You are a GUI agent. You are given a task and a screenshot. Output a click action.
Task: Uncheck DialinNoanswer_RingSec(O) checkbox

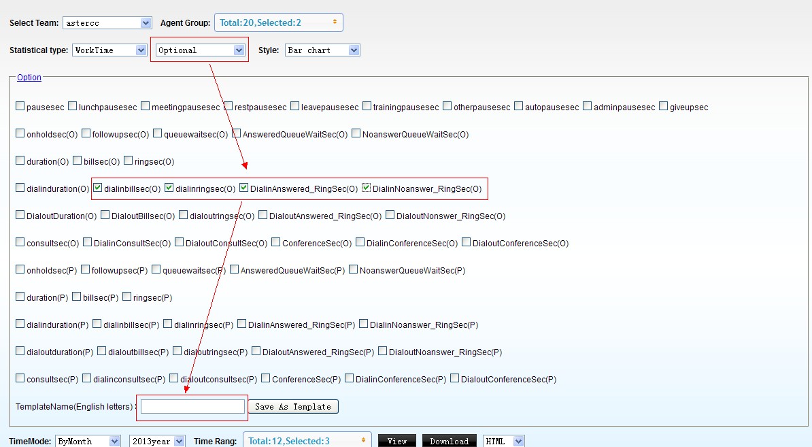(367, 188)
